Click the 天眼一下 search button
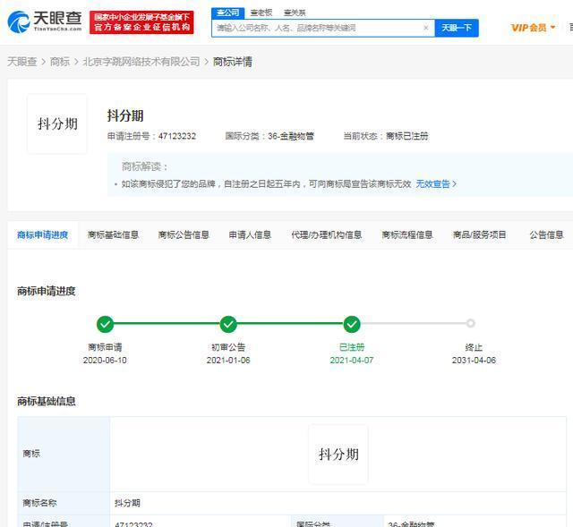 457,28
